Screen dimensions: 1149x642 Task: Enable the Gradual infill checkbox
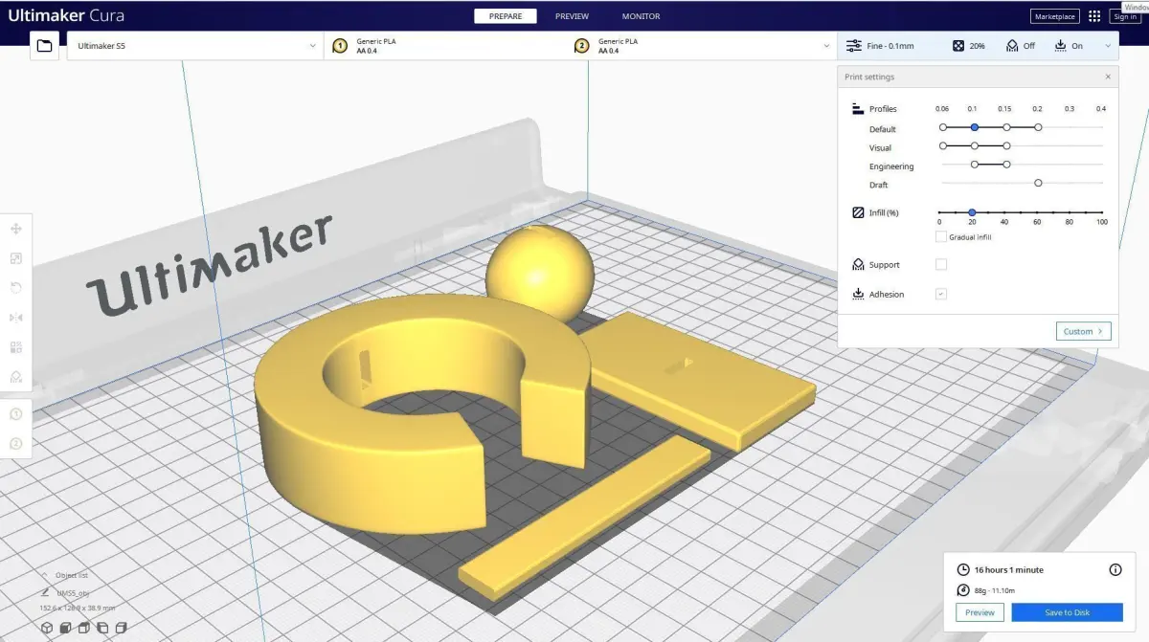point(941,236)
